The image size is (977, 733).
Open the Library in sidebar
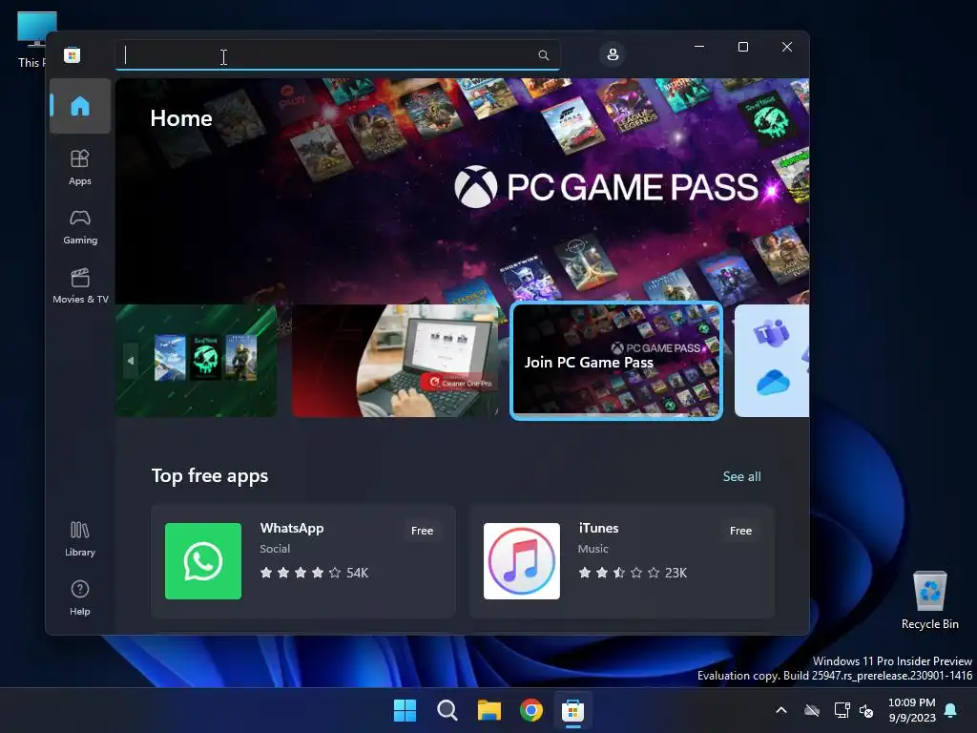point(80,538)
